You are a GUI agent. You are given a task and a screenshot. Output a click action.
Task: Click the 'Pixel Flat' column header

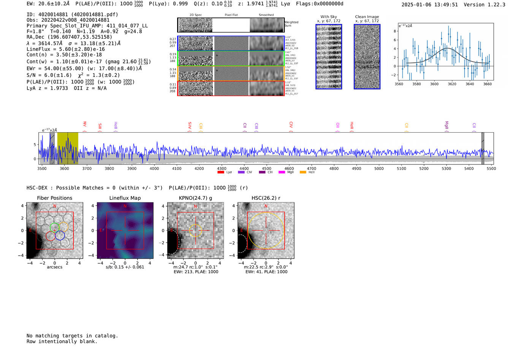tap(231, 15)
